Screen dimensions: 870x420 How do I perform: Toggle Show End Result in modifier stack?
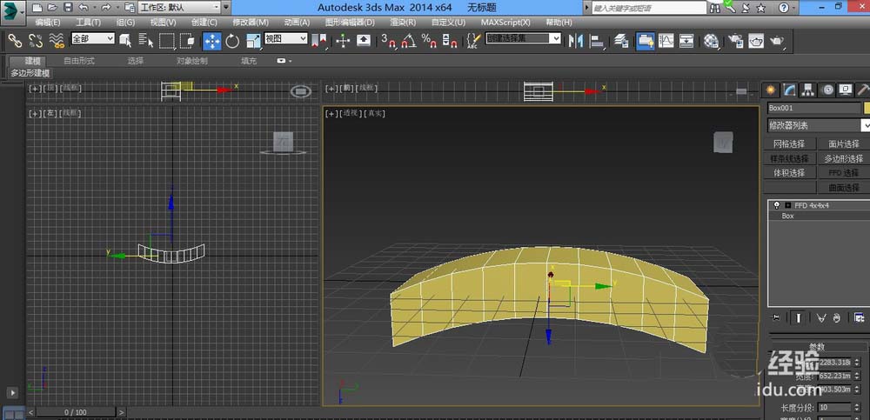coord(798,318)
